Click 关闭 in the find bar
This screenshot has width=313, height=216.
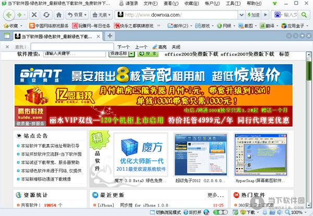176,47
